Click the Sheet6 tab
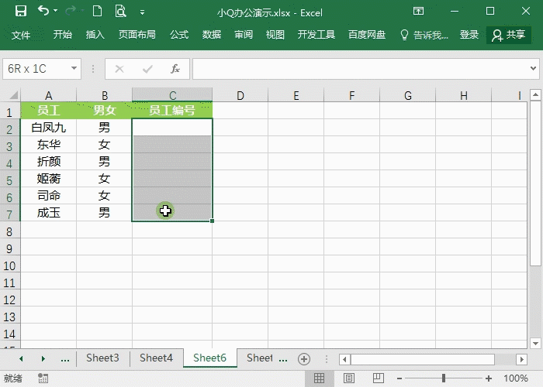 click(210, 358)
